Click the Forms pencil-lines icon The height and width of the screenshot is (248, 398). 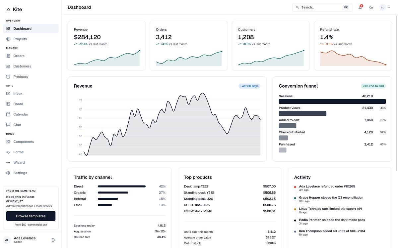coord(8,152)
